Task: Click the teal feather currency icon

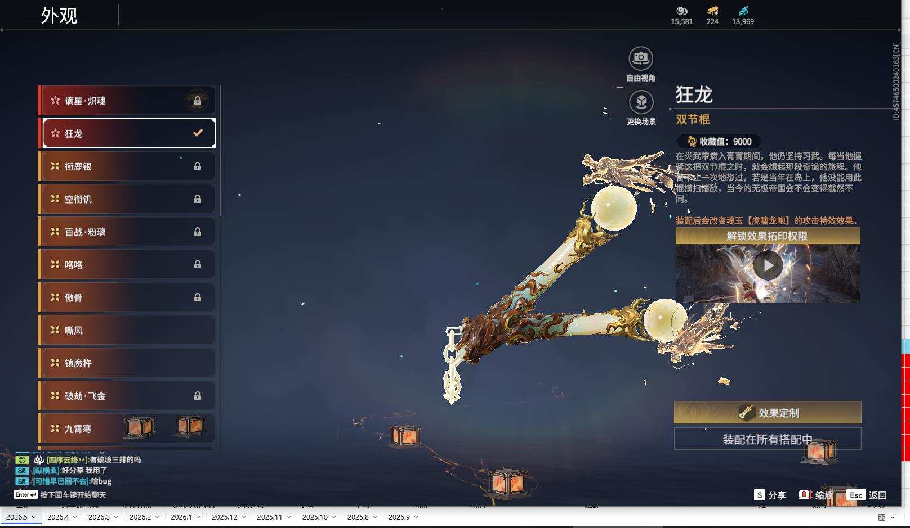Action: pyautogui.click(x=743, y=11)
